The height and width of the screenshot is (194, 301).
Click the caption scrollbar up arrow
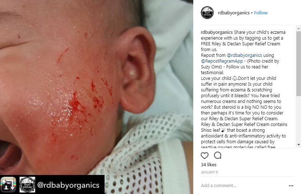298,28
